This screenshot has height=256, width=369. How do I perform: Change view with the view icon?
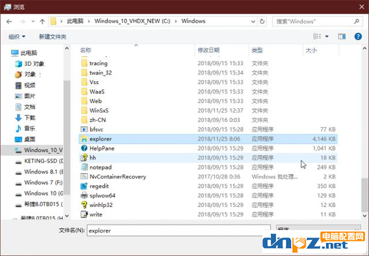coord(317,36)
